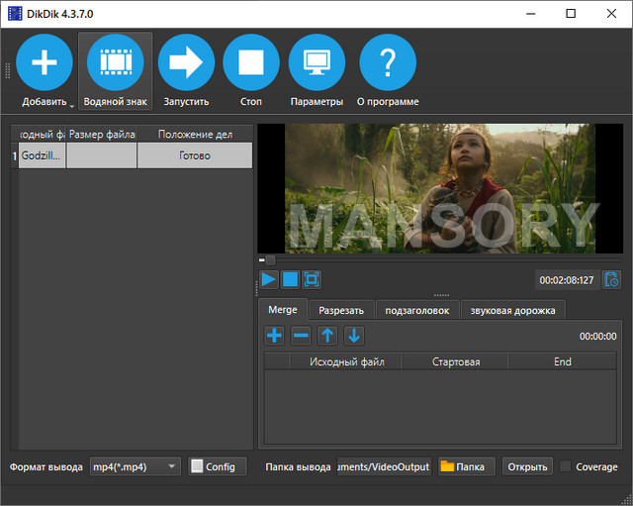633x506 pixels.
Task: Open the Водяной знак watermark tool
Action: (118, 62)
